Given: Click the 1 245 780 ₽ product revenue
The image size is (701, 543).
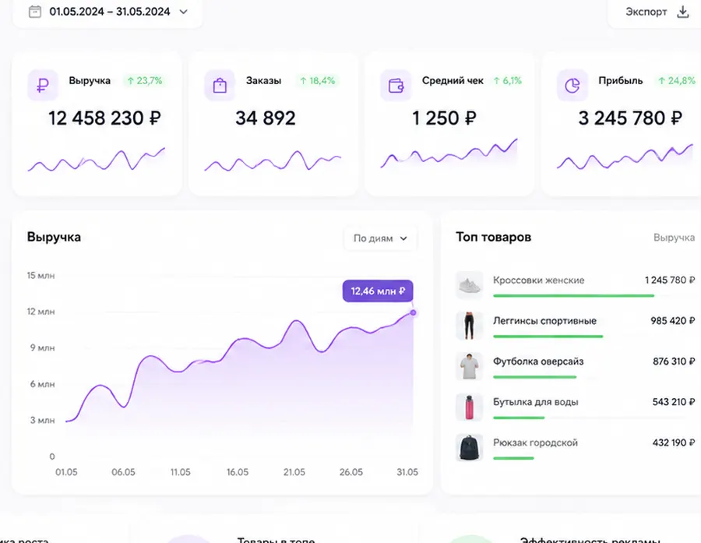Looking at the screenshot, I should point(670,280).
